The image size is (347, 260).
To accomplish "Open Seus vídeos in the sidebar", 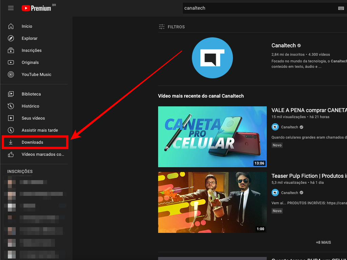I will click(33, 118).
